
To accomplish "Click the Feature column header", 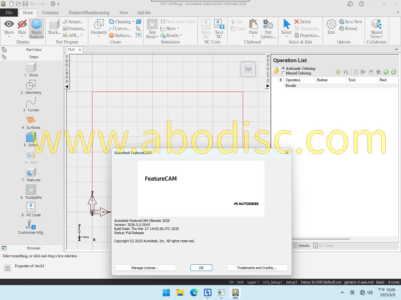I will tap(331, 80).
